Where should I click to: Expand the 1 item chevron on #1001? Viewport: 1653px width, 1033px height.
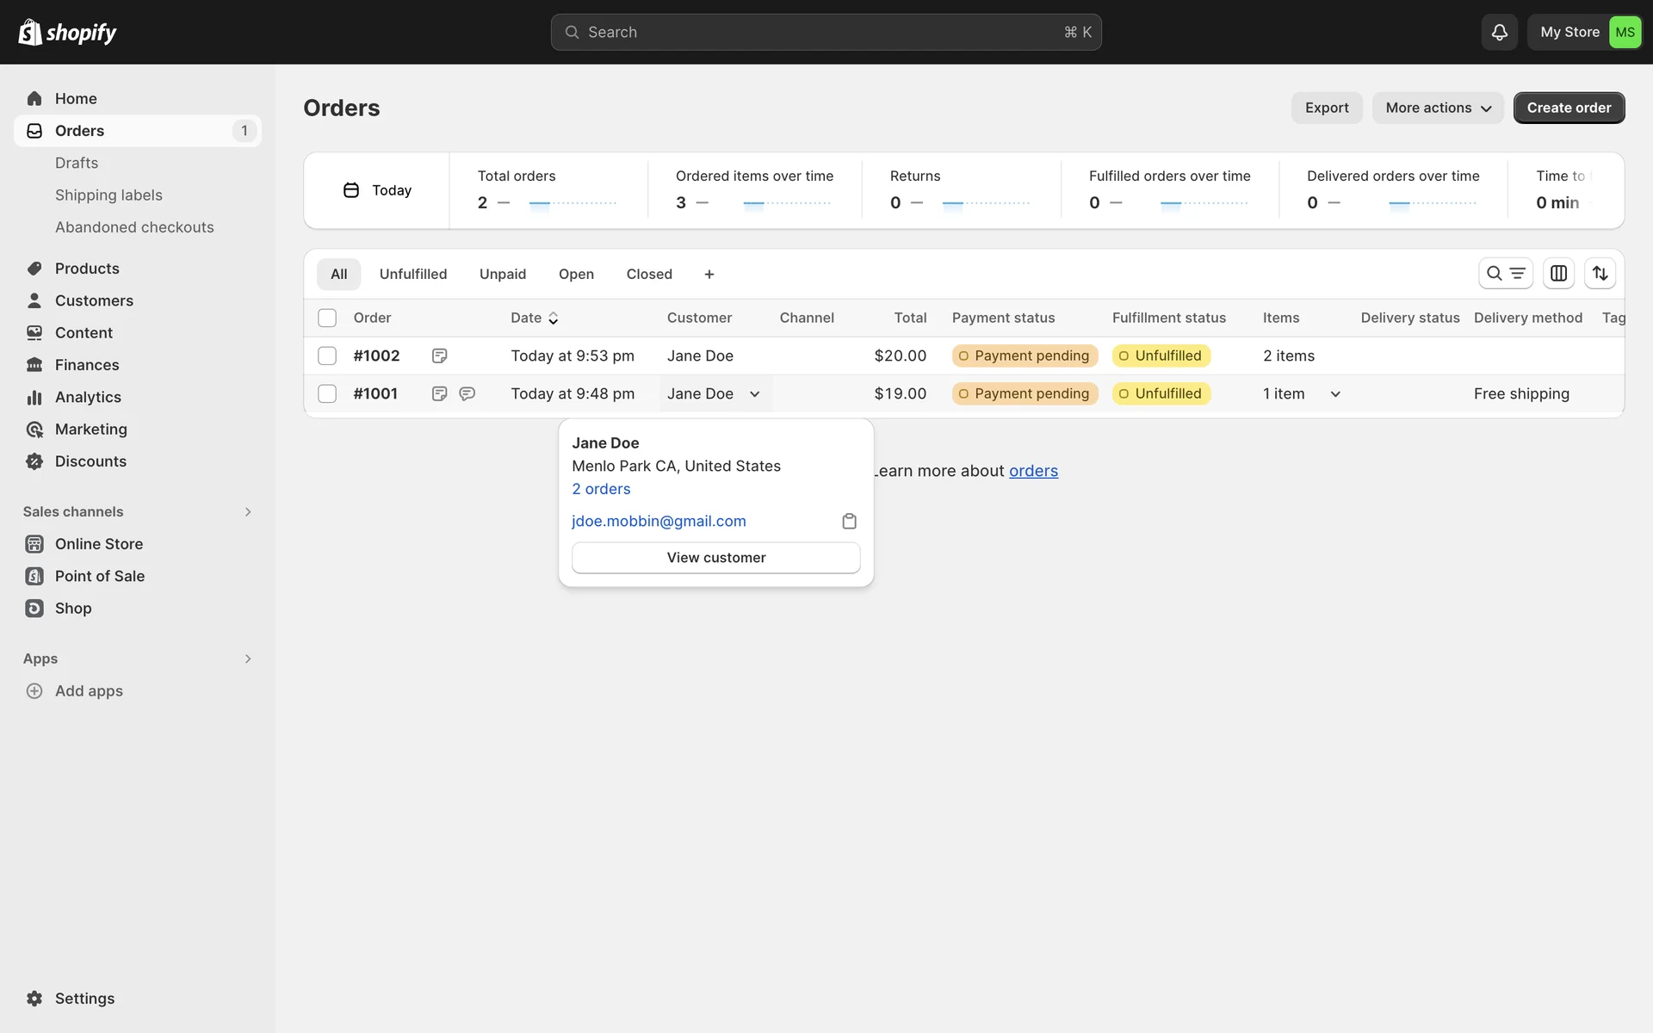(x=1335, y=393)
